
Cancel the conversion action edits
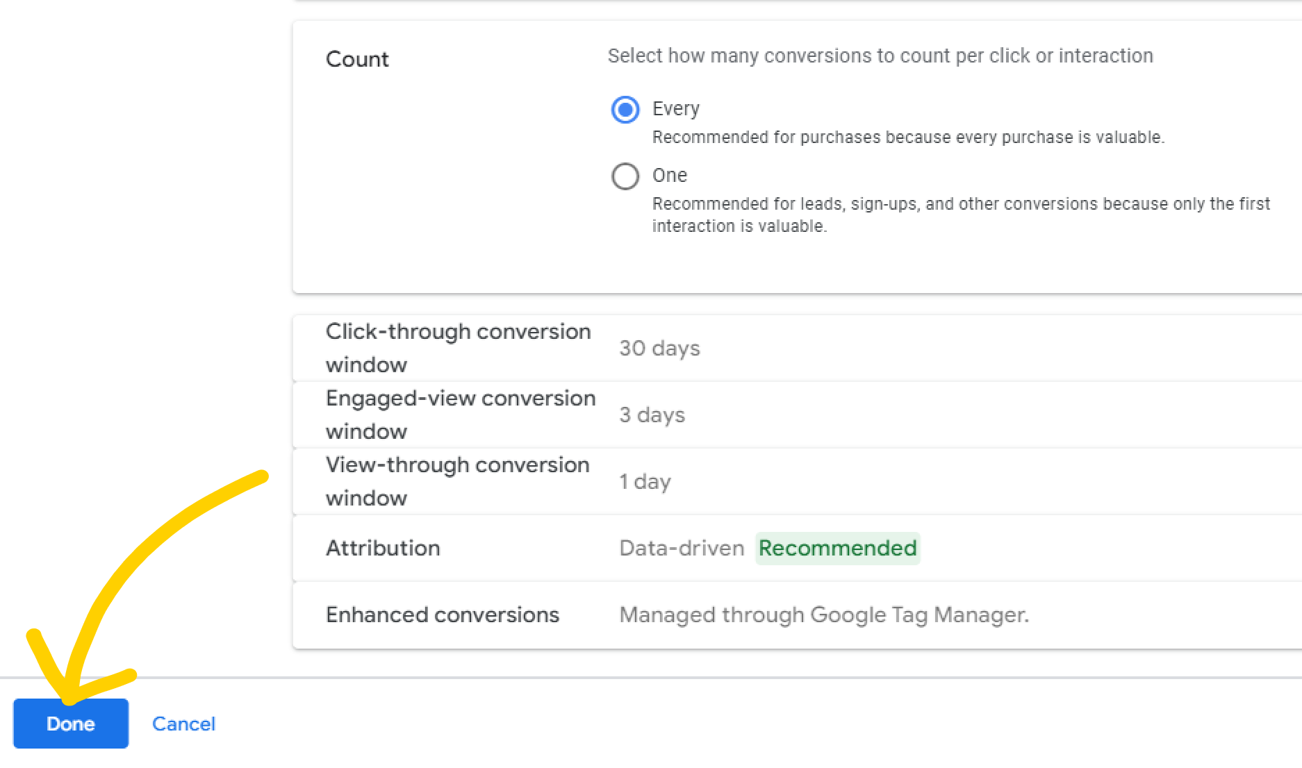(x=183, y=724)
